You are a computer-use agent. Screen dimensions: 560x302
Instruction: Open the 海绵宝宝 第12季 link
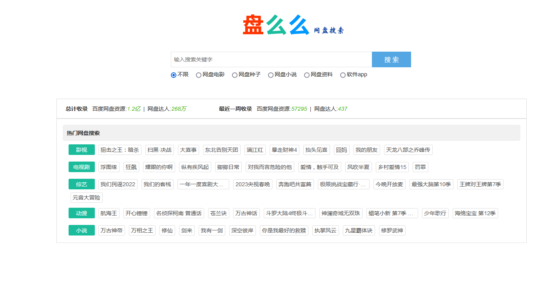click(x=475, y=213)
